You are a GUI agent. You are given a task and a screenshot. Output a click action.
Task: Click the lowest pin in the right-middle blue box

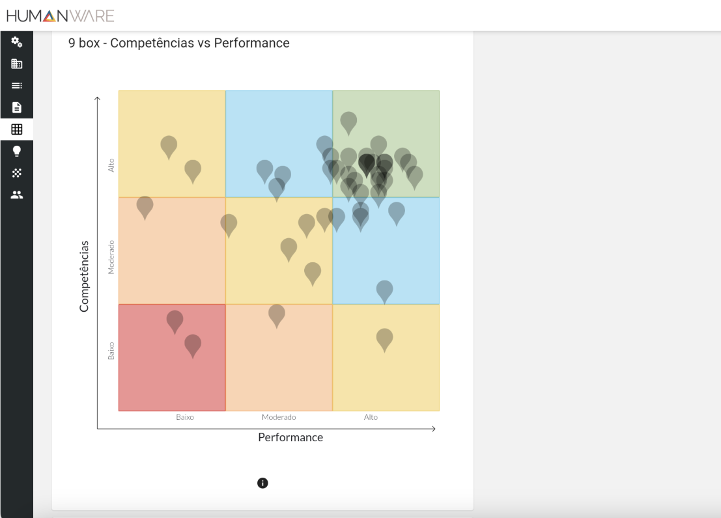coord(384,290)
